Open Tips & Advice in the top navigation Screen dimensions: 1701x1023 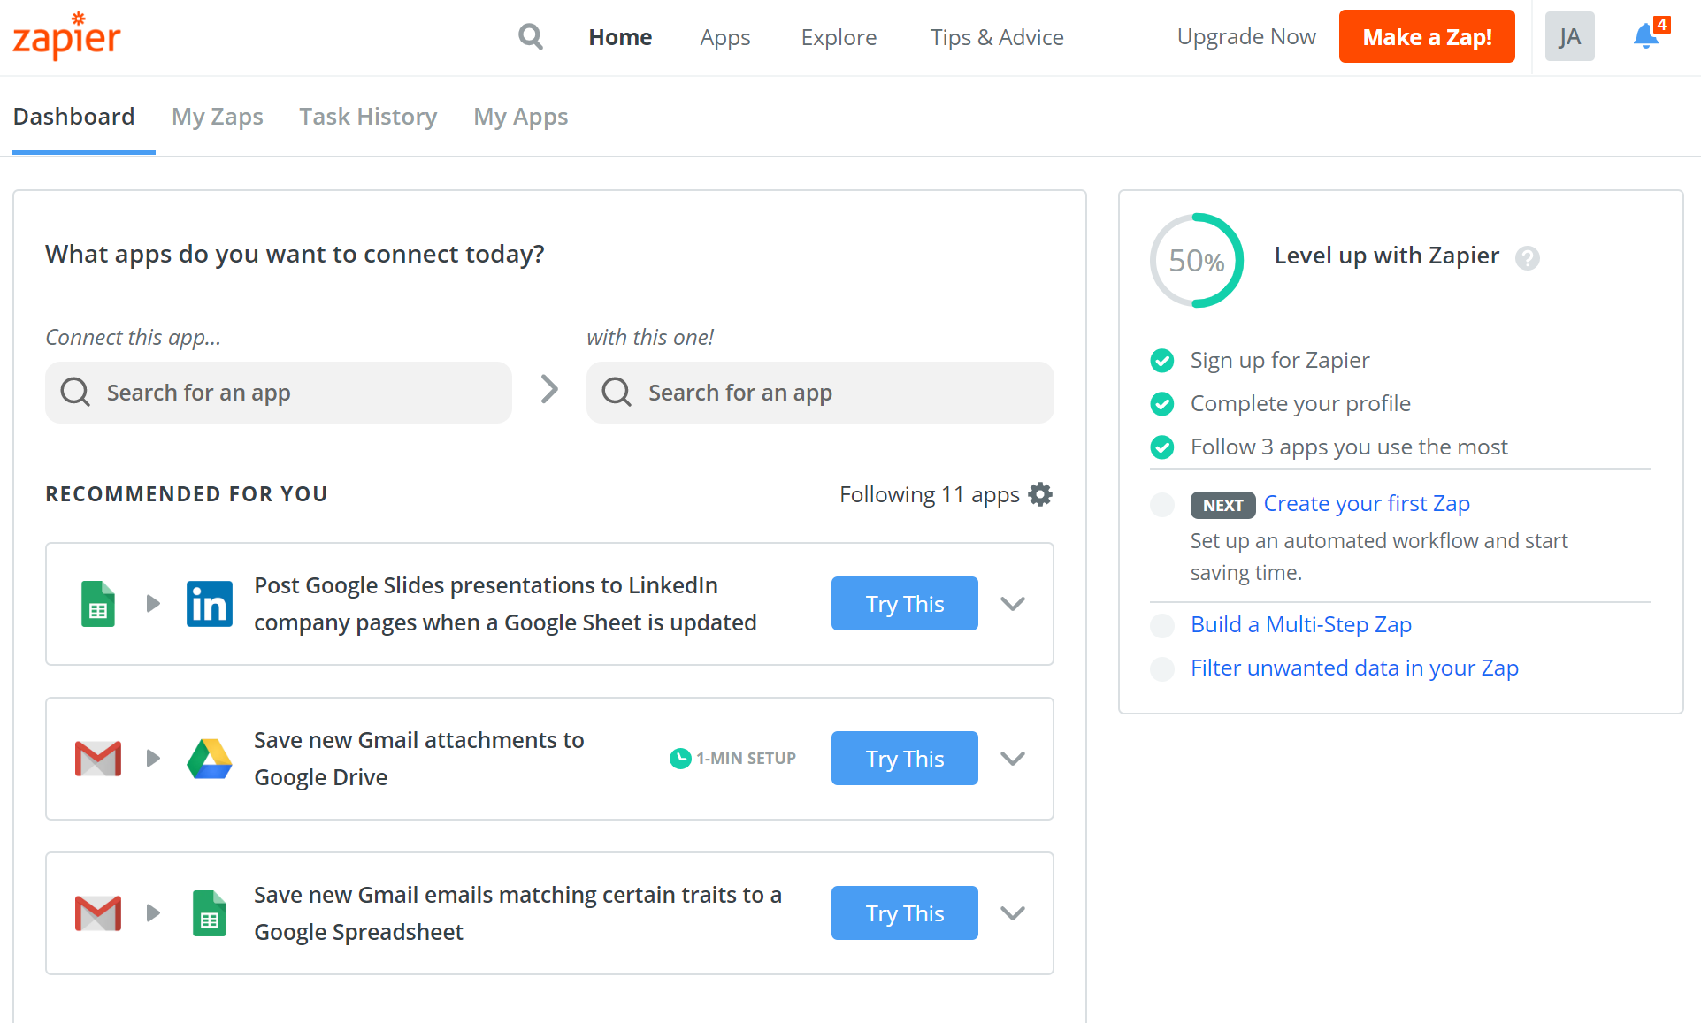[997, 37]
